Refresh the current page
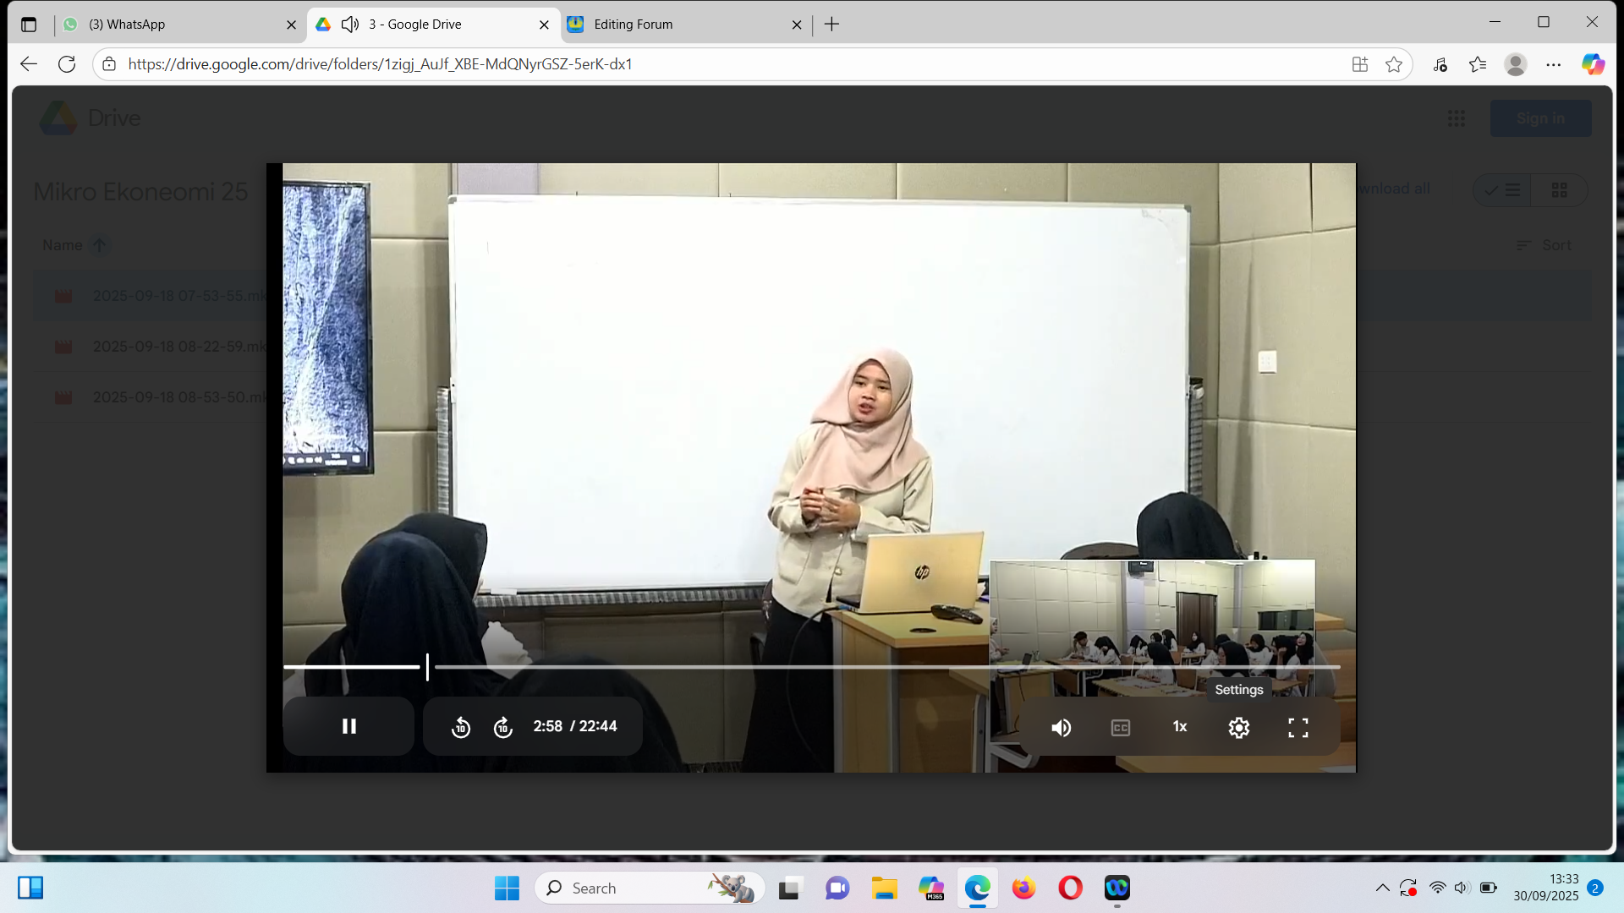Image resolution: width=1624 pixels, height=913 pixels. coord(67,64)
